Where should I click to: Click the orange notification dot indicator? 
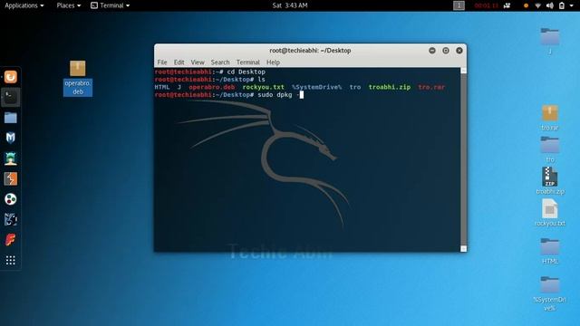click(526, 5)
